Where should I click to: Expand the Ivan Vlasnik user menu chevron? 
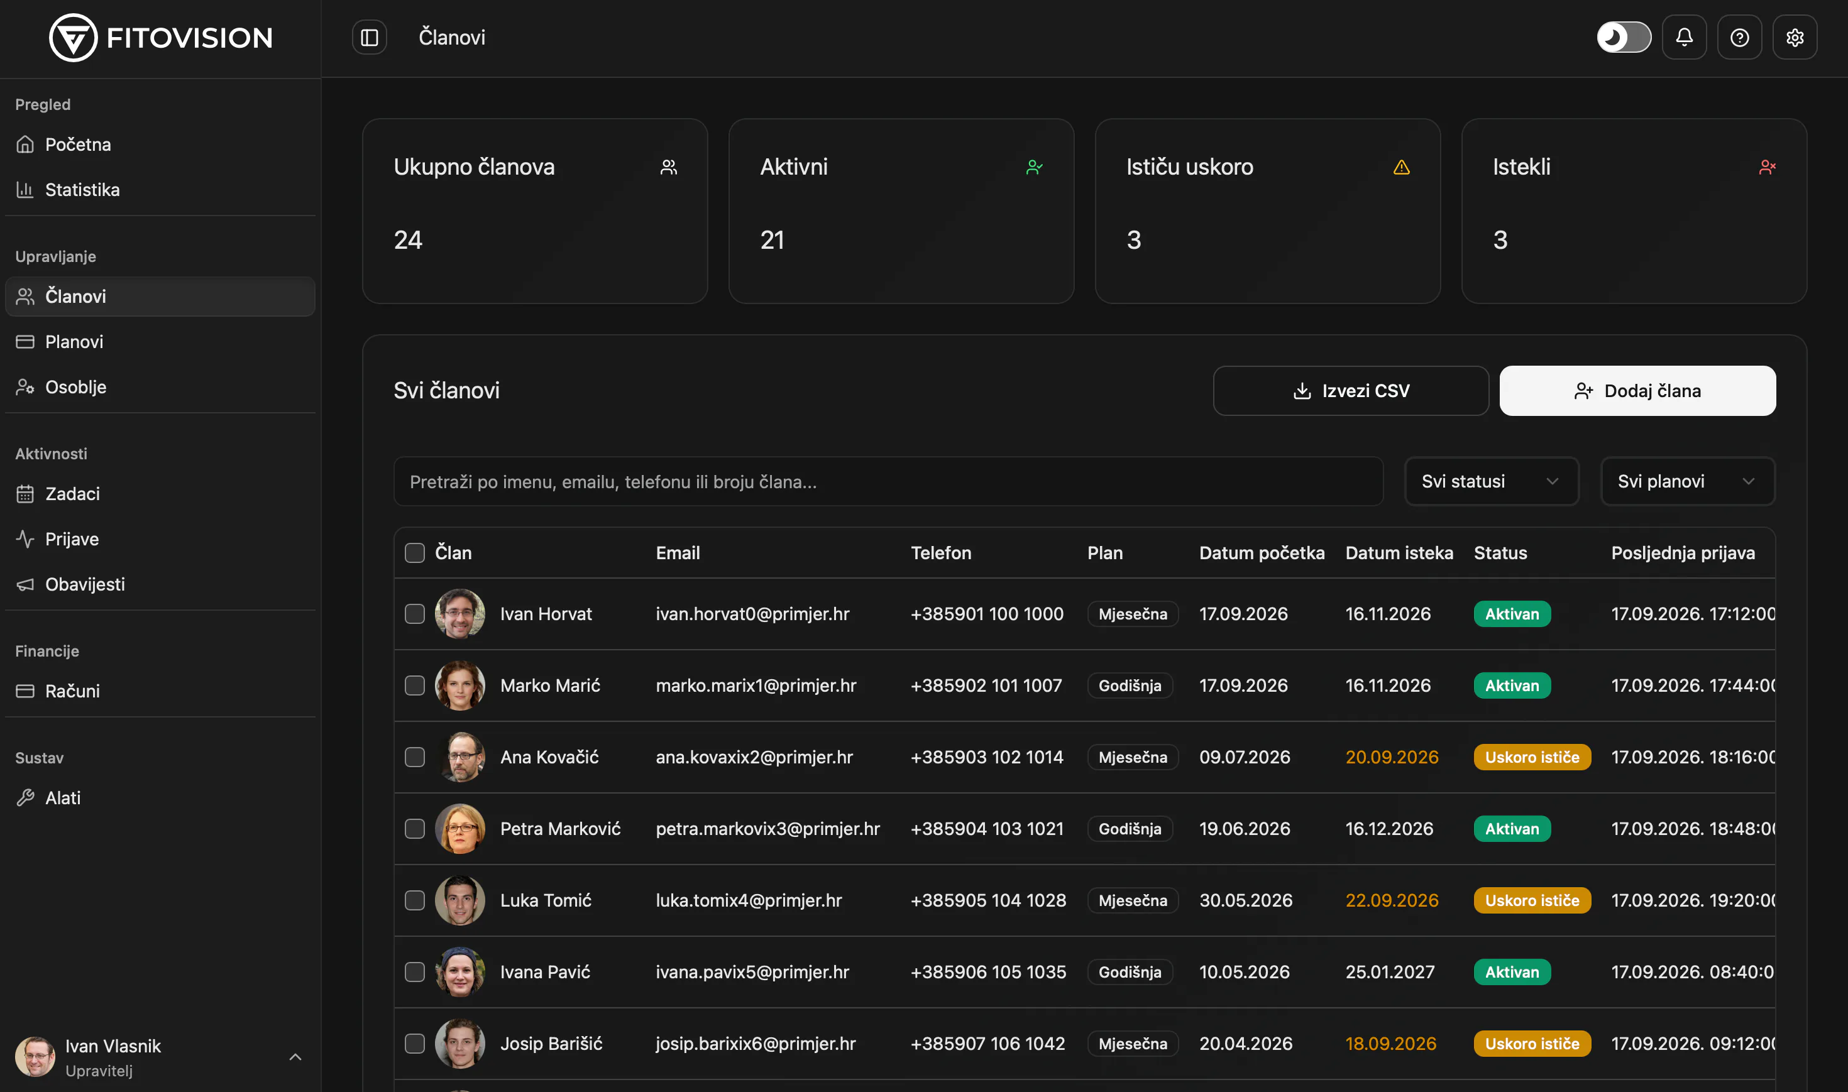pos(295,1057)
